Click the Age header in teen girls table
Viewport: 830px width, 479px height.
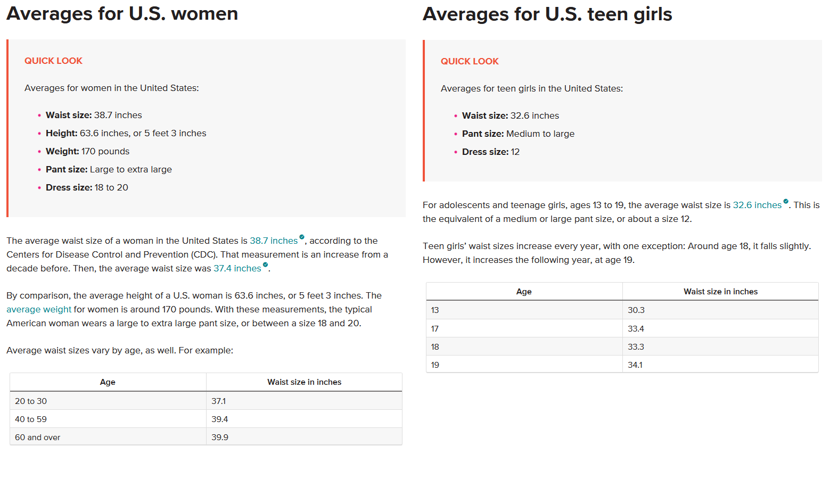pyautogui.click(x=524, y=292)
